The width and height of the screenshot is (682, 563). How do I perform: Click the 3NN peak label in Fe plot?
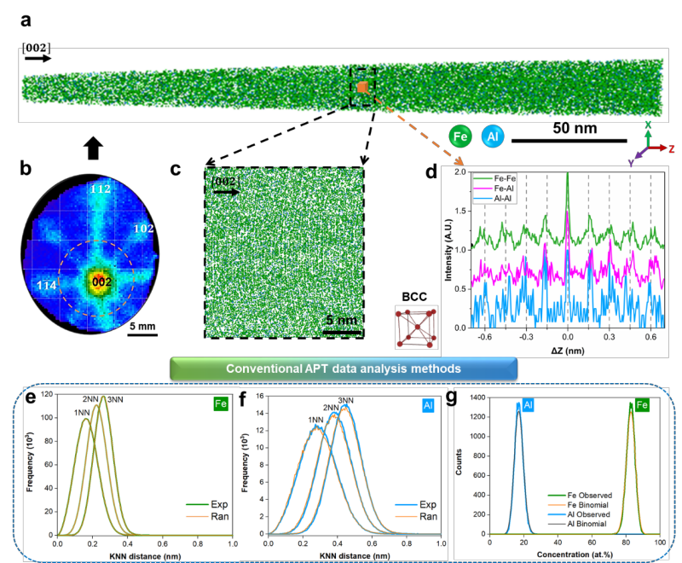pyautogui.click(x=115, y=398)
